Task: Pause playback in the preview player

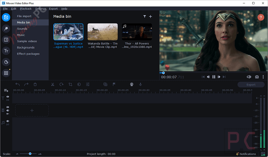Action: click(214, 77)
